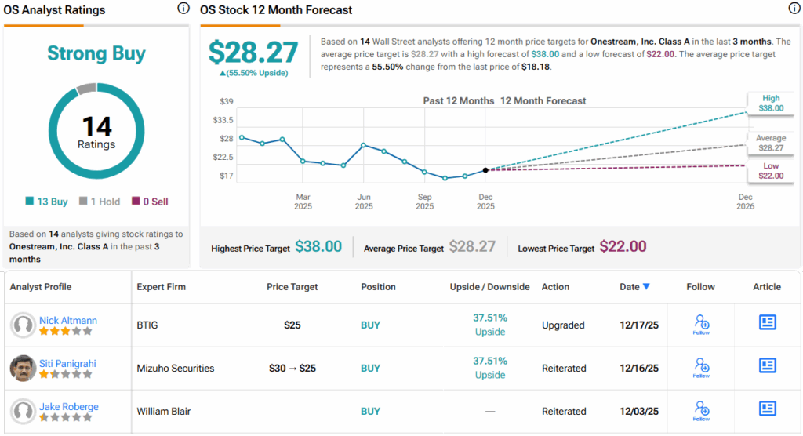Viewport: 803px width, 436px height.
Task: Sort table by Date column arrow
Action: pos(646,287)
